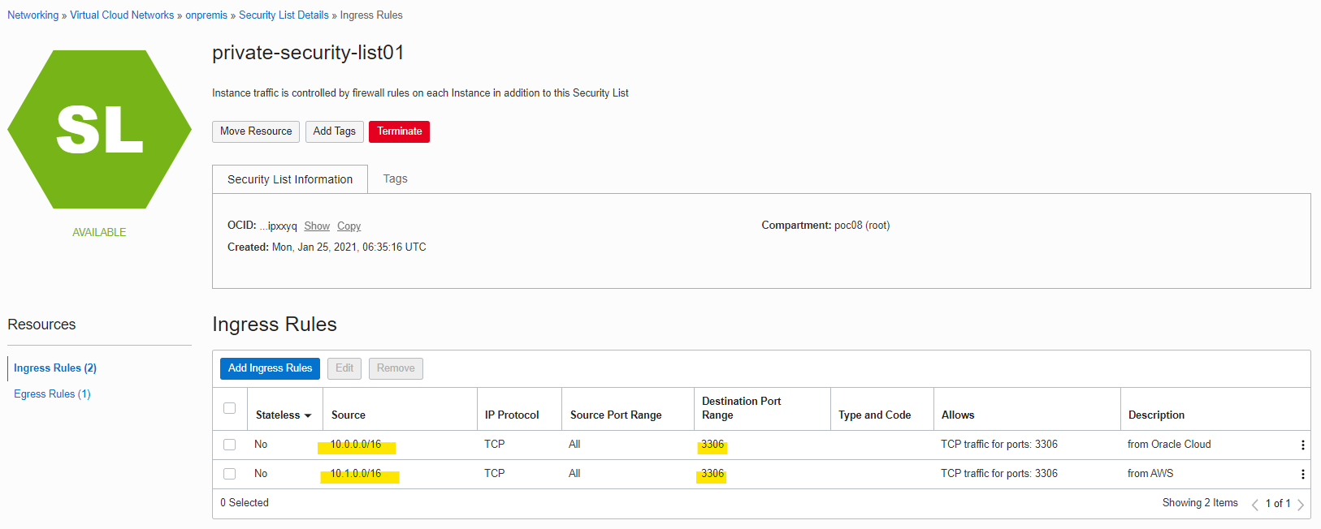The image size is (1321, 529).
Task: Go to previous page arrow
Action: [x=1255, y=504]
